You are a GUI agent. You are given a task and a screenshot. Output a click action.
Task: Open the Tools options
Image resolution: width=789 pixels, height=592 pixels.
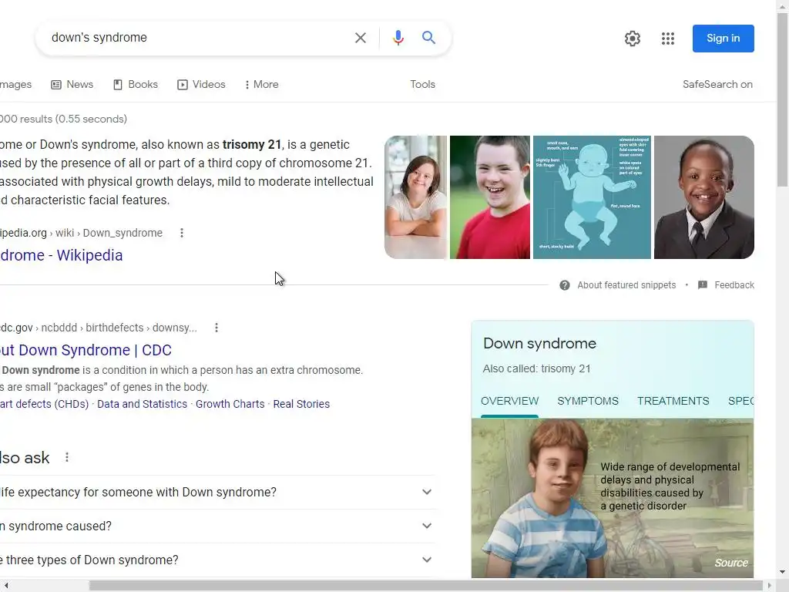(422, 85)
